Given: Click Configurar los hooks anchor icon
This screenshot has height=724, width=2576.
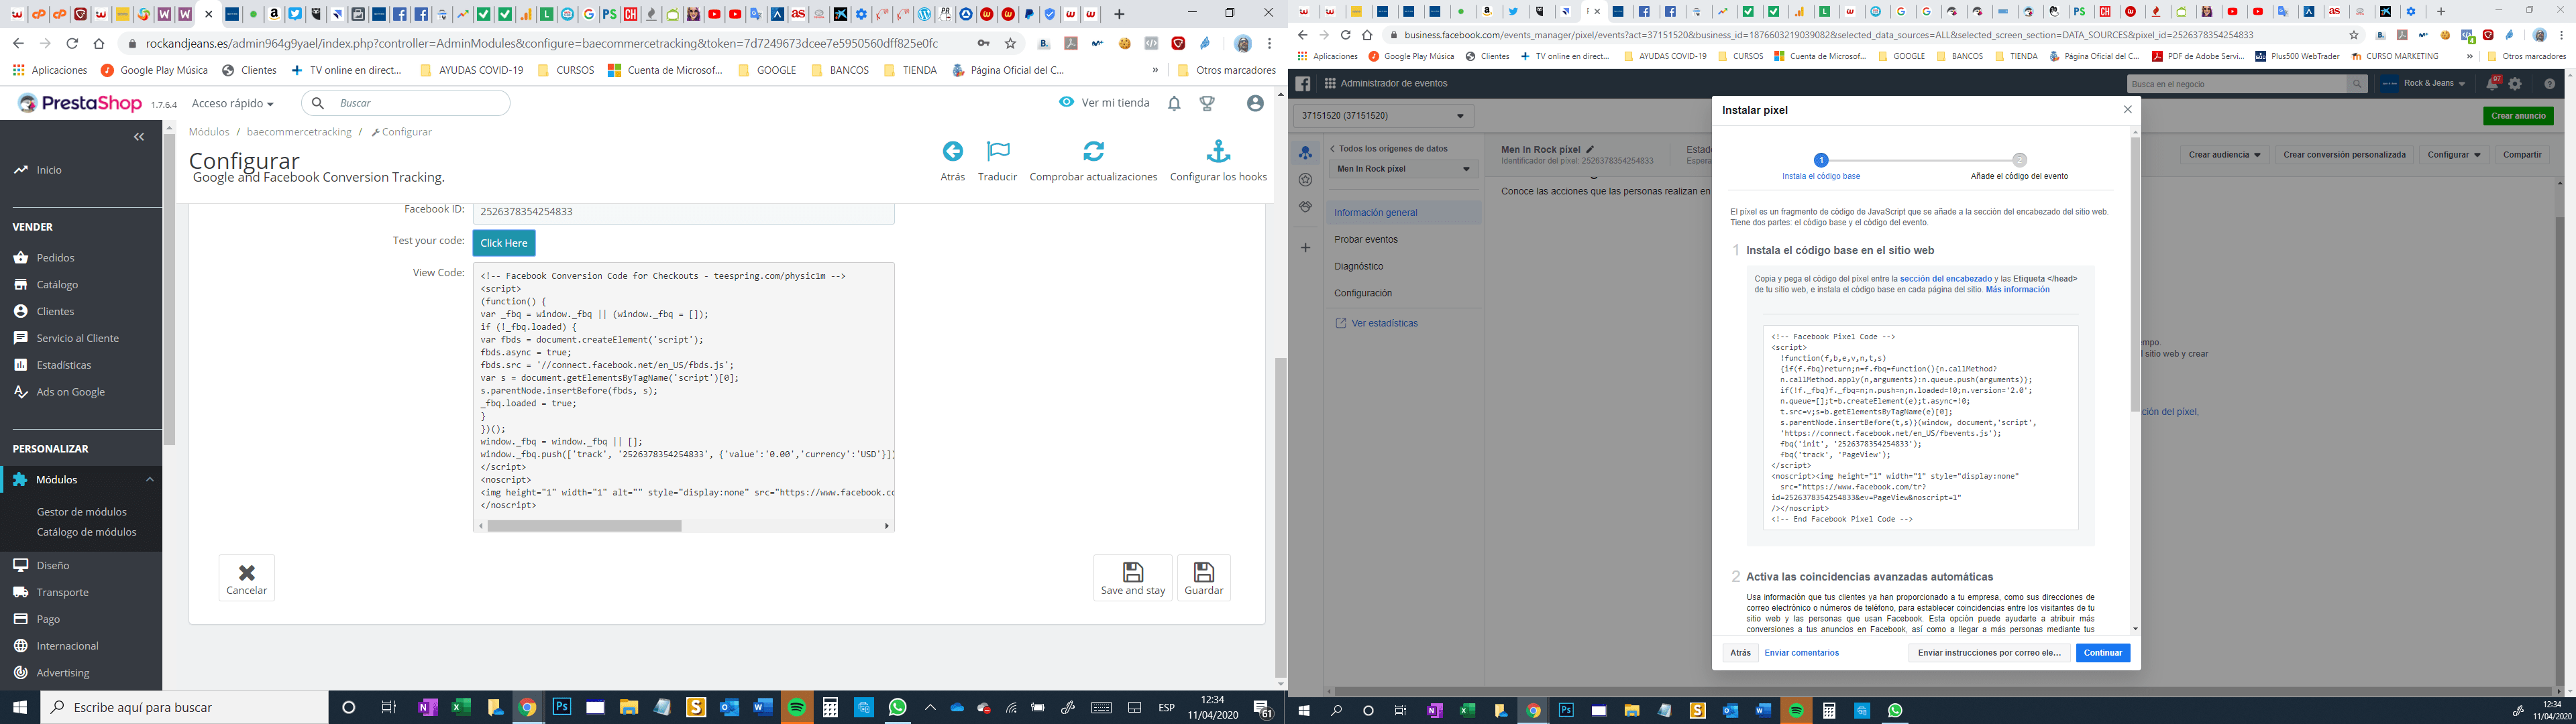Looking at the screenshot, I should click(x=1218, y=151).
